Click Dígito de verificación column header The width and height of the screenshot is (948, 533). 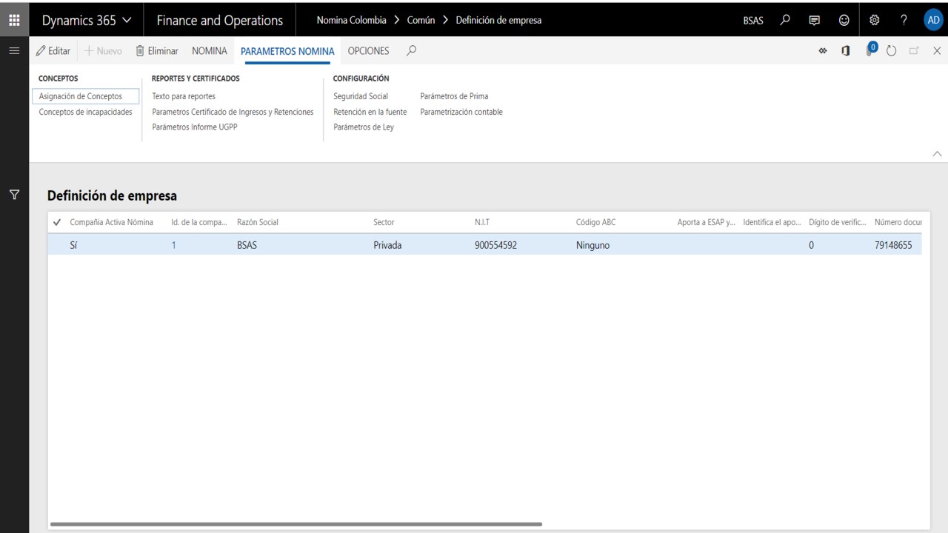838,222
